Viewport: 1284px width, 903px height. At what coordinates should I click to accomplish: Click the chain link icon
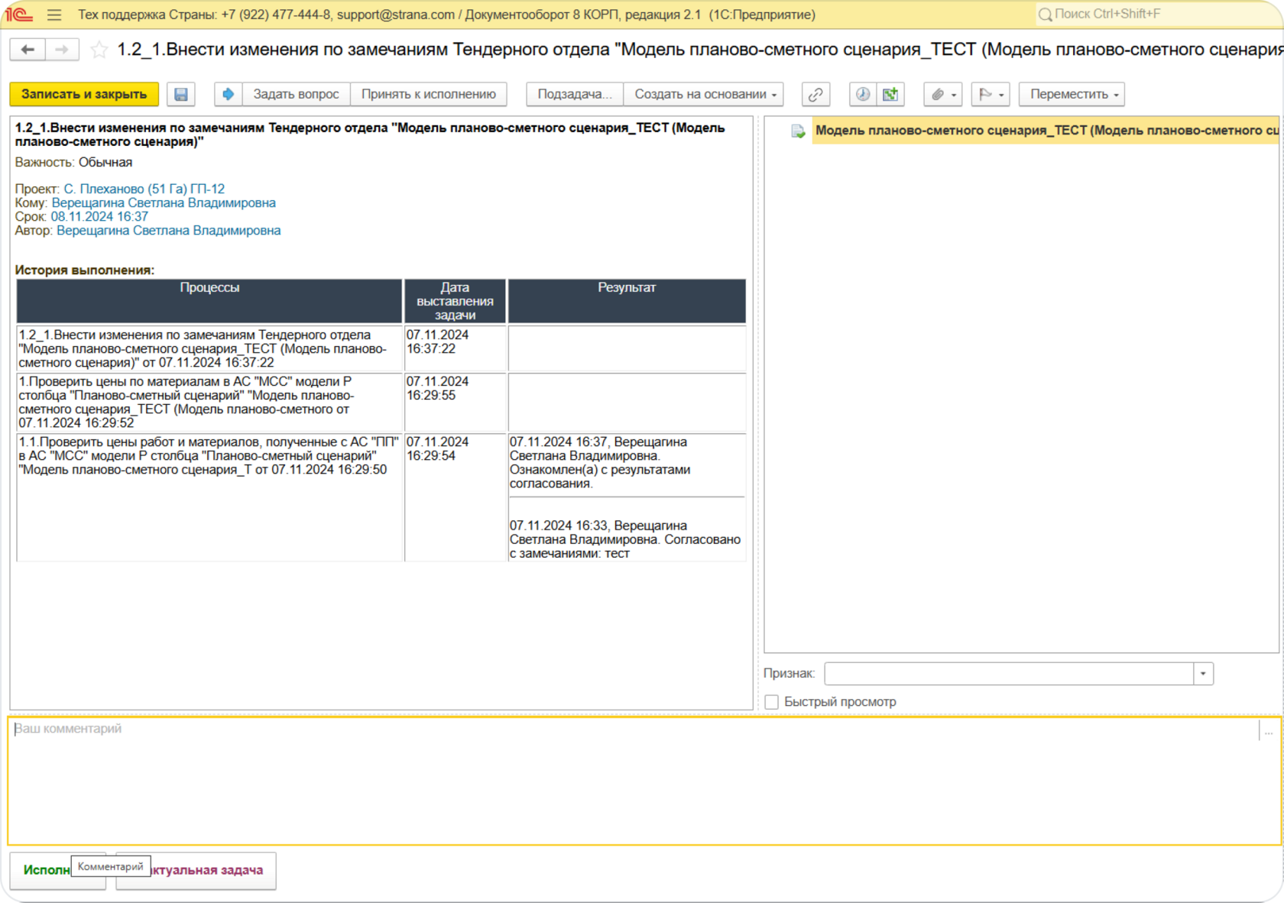click(816, 94)
